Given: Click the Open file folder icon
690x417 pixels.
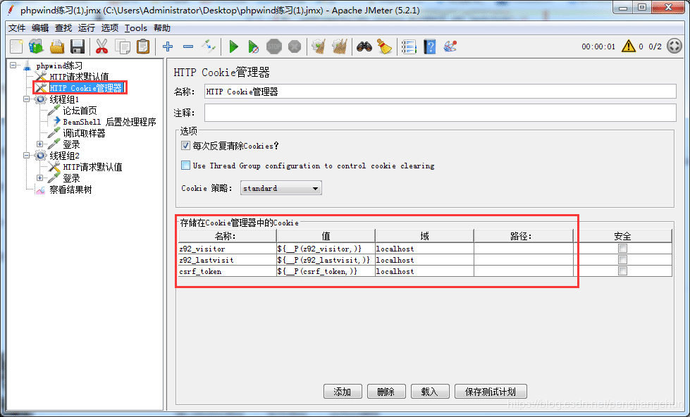Looking at the screenshot, I should point(57,46).
